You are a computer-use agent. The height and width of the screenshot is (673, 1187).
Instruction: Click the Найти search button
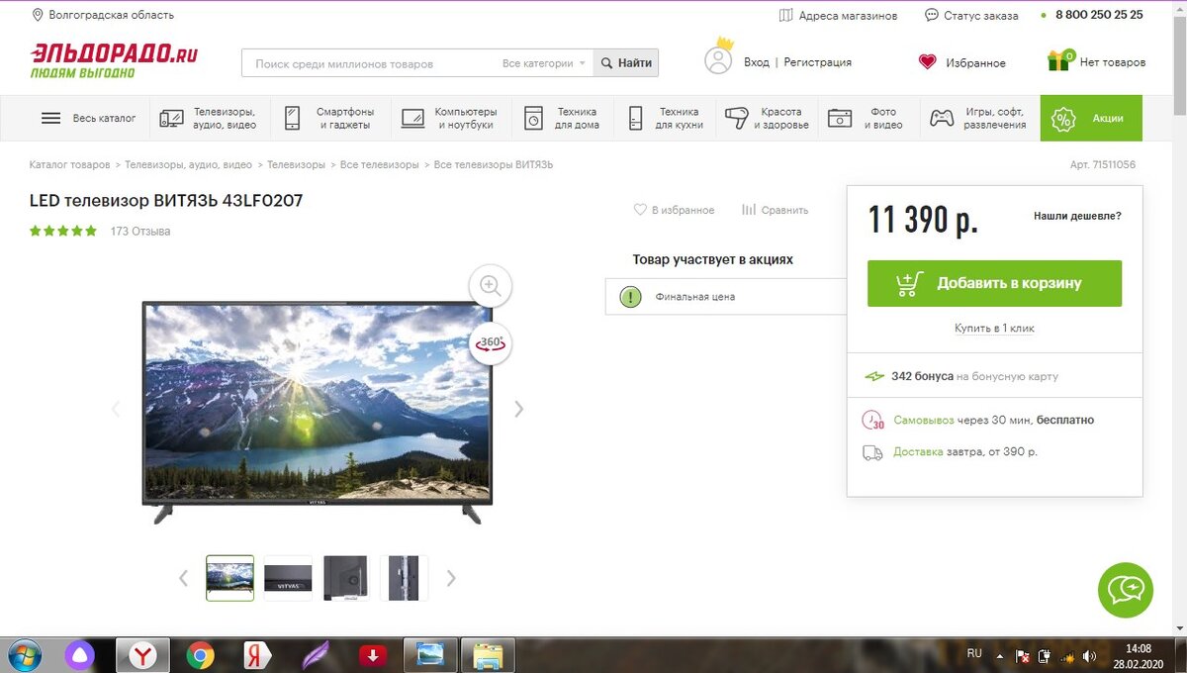coord(626,63)
